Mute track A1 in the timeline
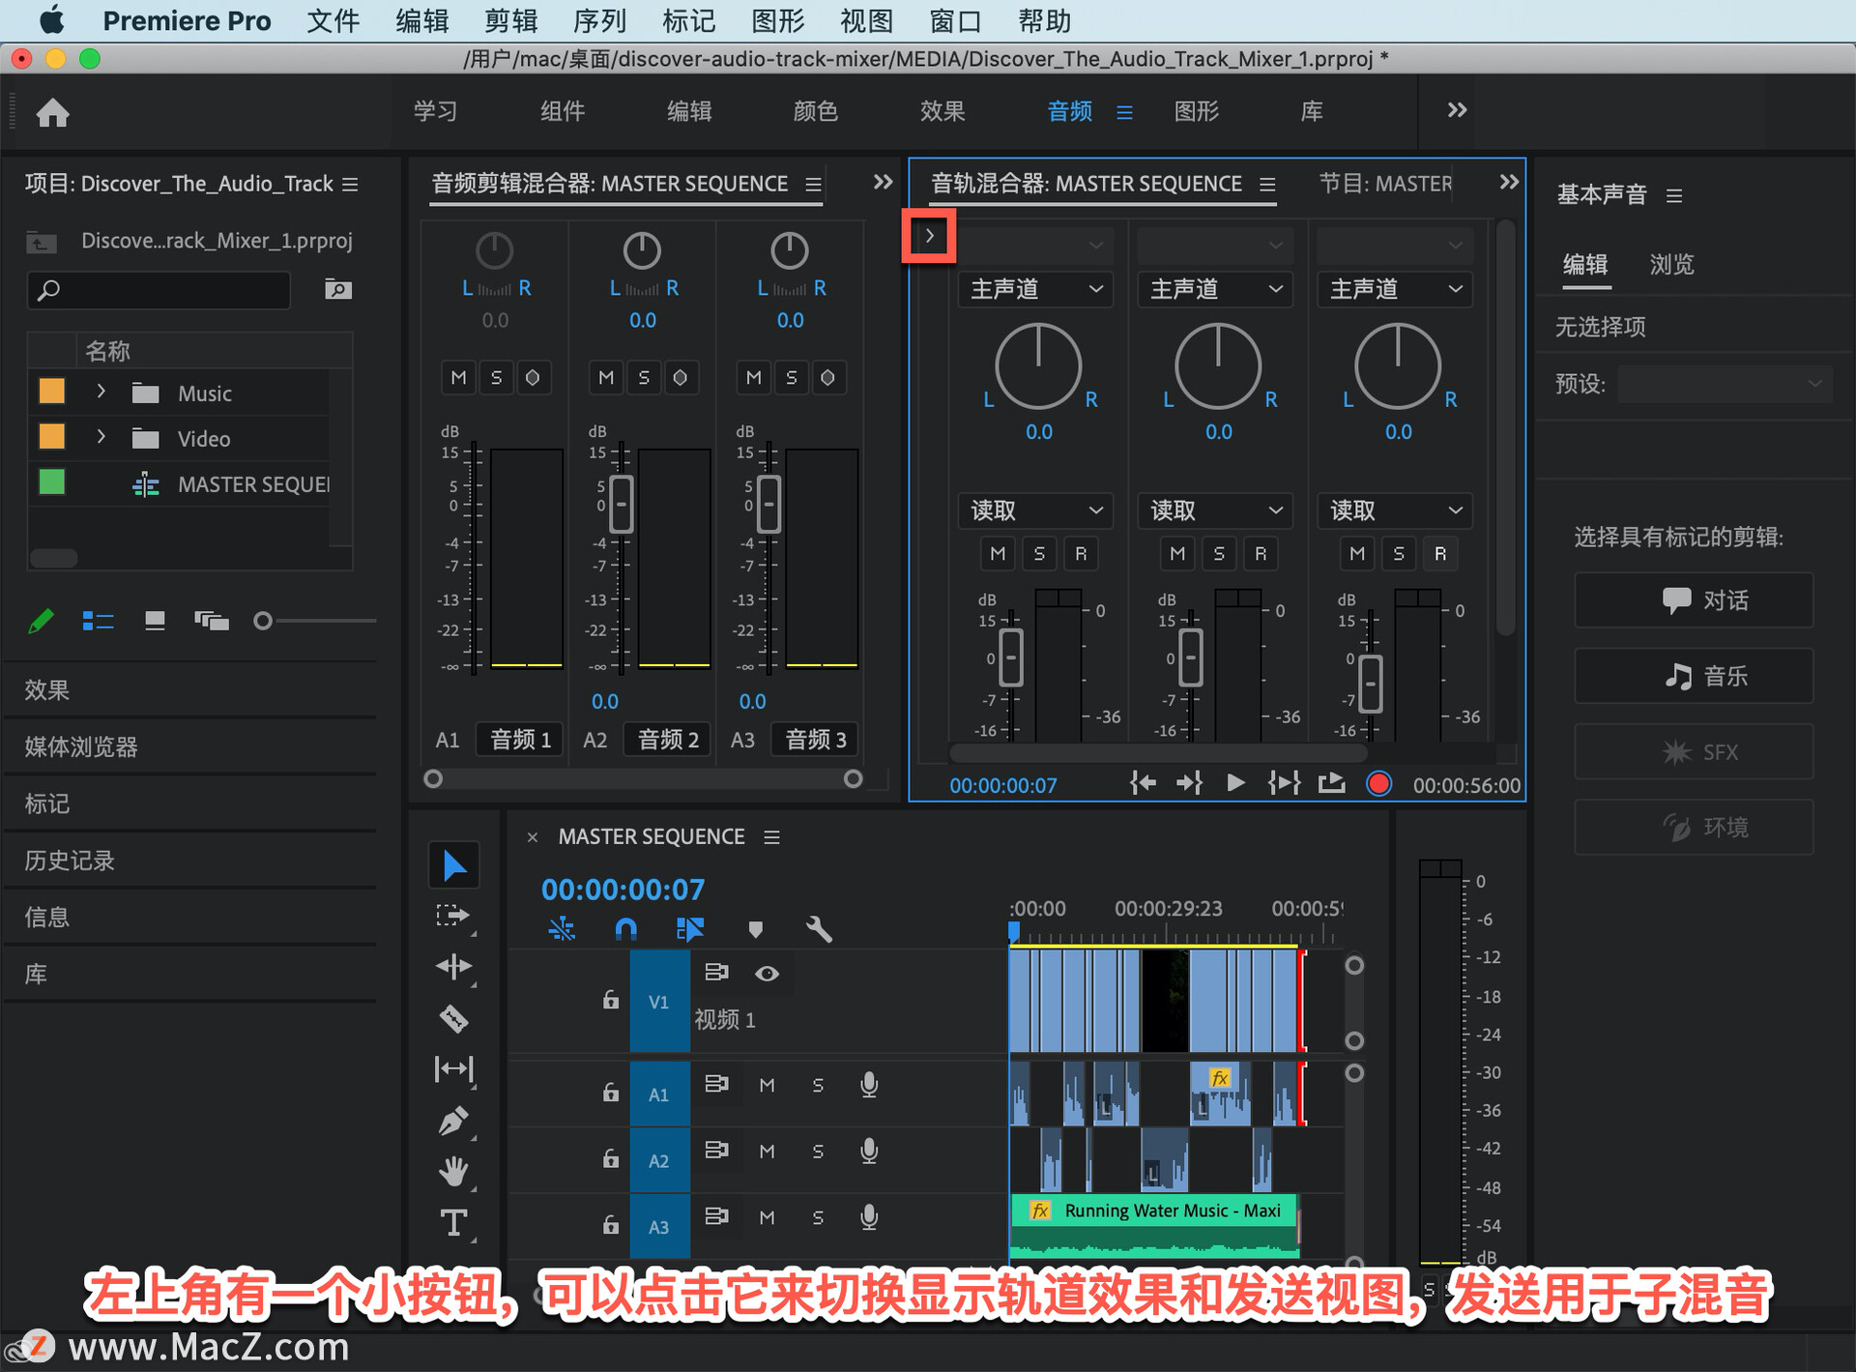 [x=767, y=1086]
